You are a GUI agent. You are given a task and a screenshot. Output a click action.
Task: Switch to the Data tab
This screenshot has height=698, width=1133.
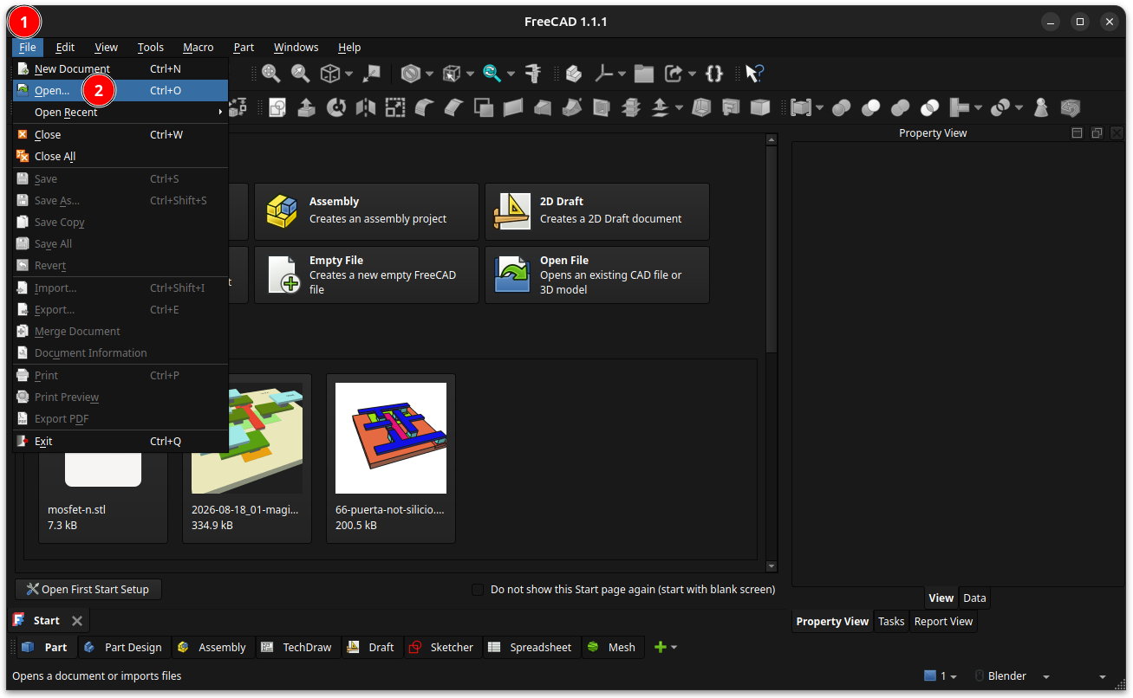(x=974, y=598)
